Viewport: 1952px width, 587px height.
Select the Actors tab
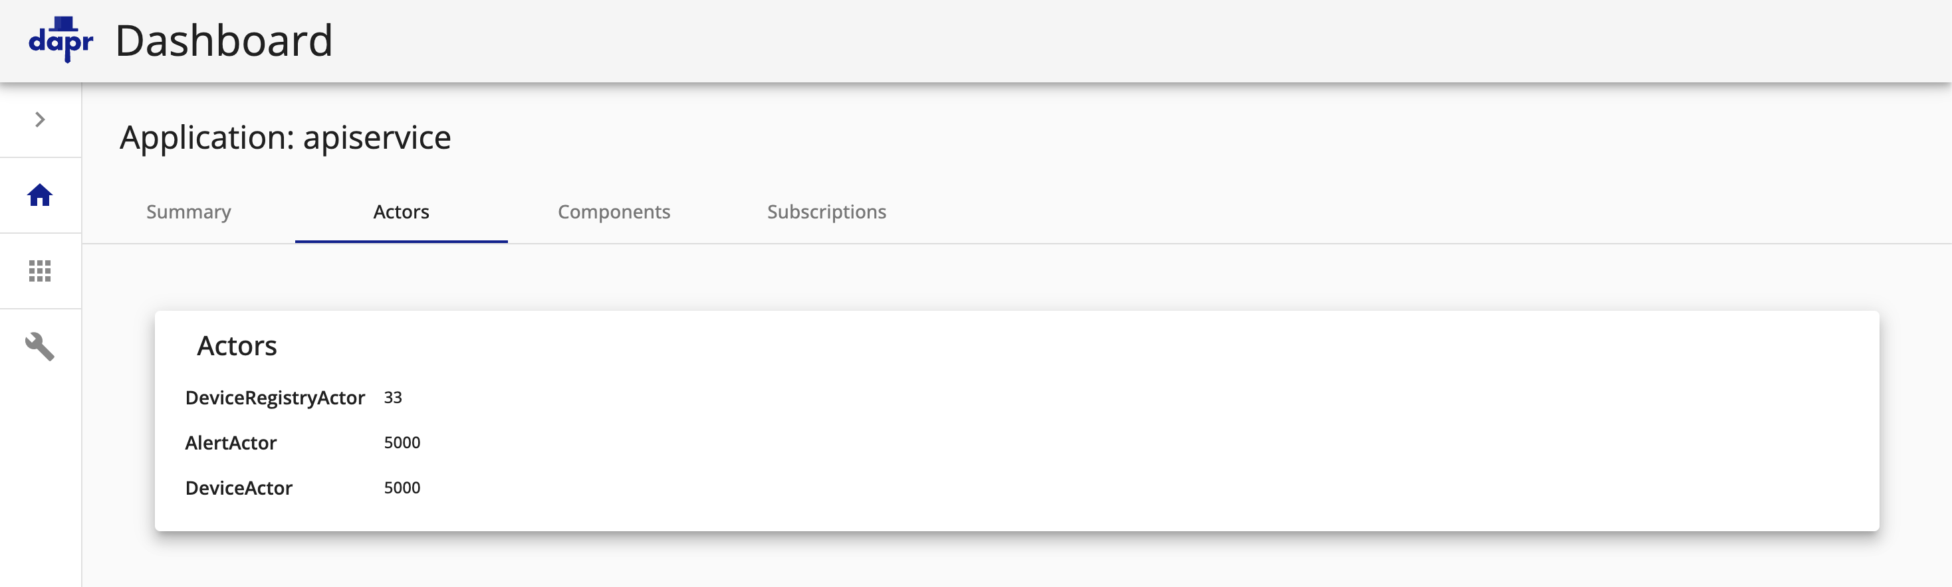click(401, 212)
